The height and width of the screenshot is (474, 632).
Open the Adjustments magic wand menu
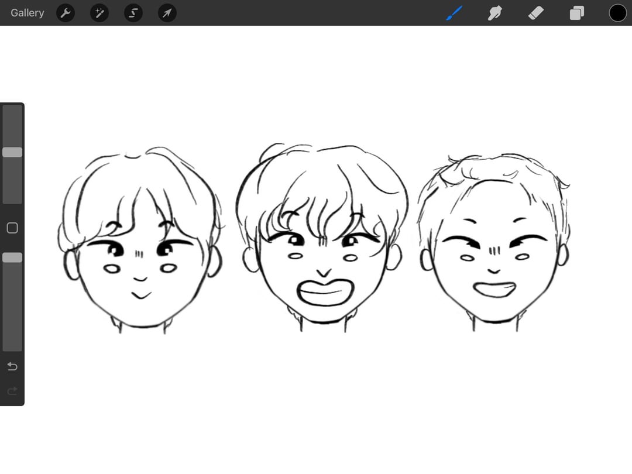(x=99, y=13)
